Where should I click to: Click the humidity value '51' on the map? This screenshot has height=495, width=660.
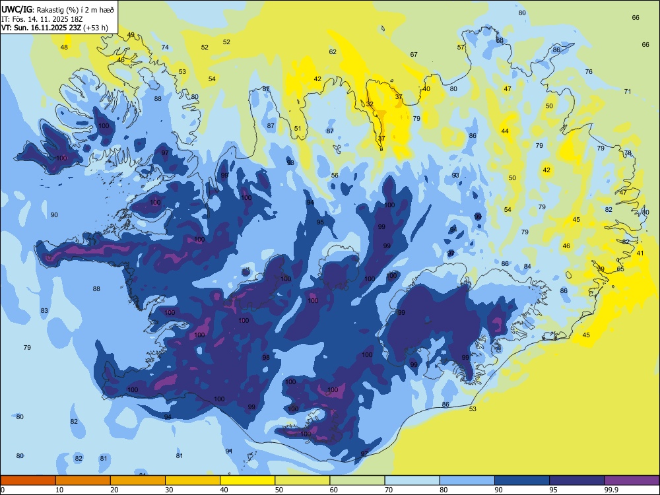point(298,129)
